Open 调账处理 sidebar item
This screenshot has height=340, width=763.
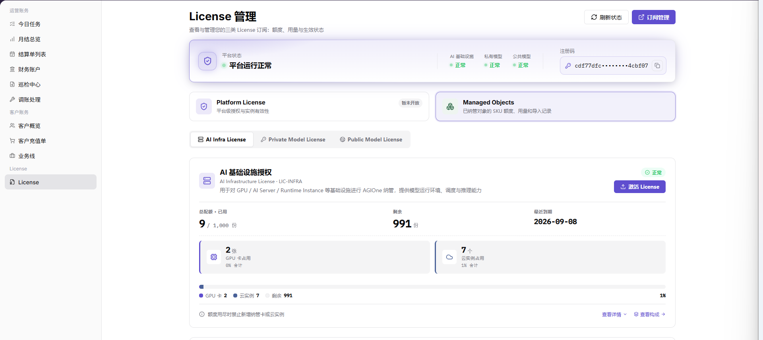click(x=50, y=100)
